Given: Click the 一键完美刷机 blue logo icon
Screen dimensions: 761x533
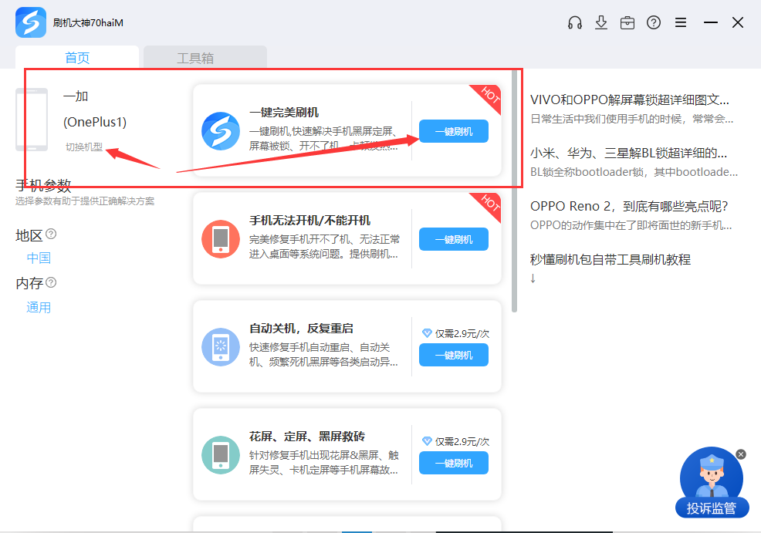Looking at the screenshot, I should coord(221,131).
